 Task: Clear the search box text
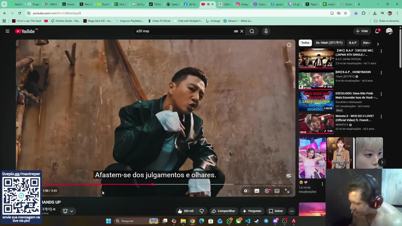click(x=242, y=31)
